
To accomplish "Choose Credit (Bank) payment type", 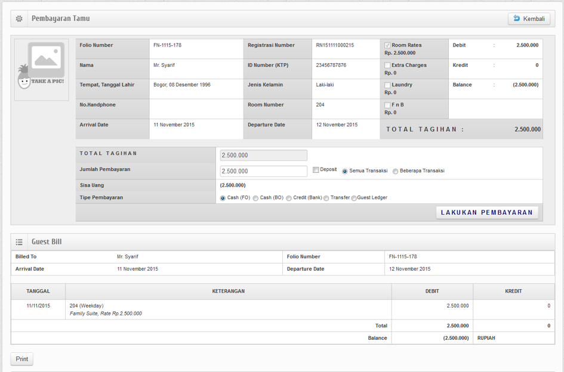I will coord(289,198).
